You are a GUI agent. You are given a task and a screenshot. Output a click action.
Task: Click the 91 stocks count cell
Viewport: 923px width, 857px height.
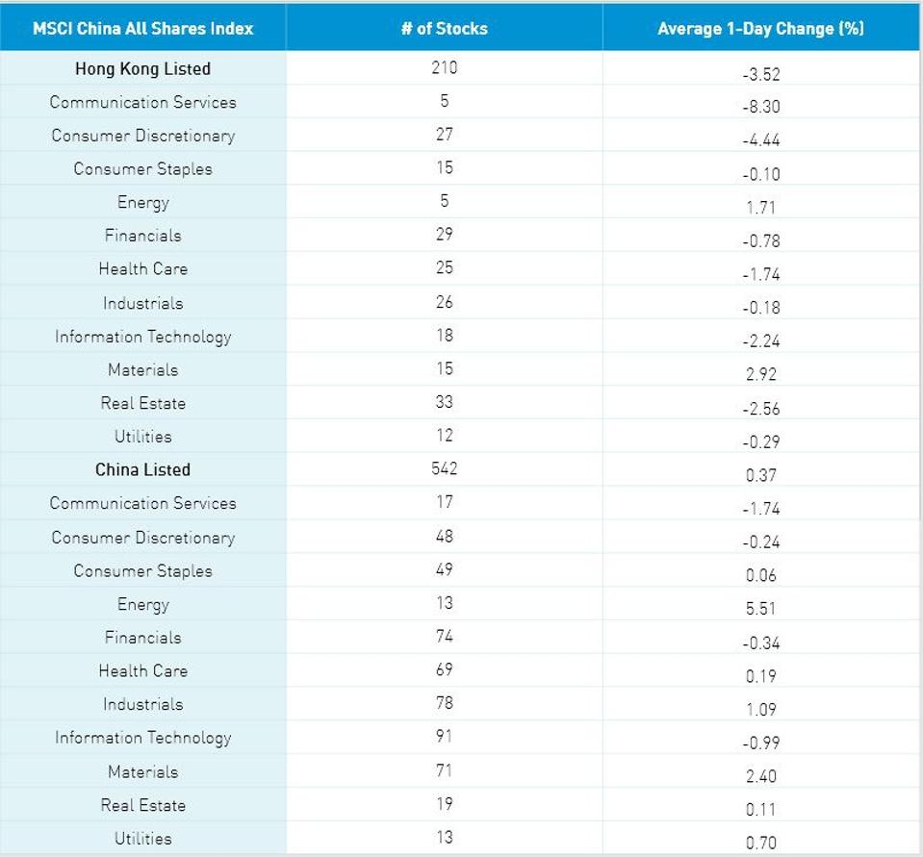[444, 737]
